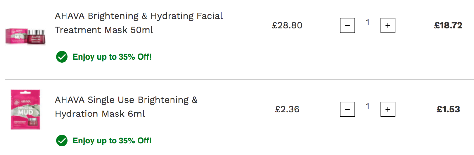Screen dimensions: 474x155
Task: Click the £2.36 unit price
Action: click(287, 109)
